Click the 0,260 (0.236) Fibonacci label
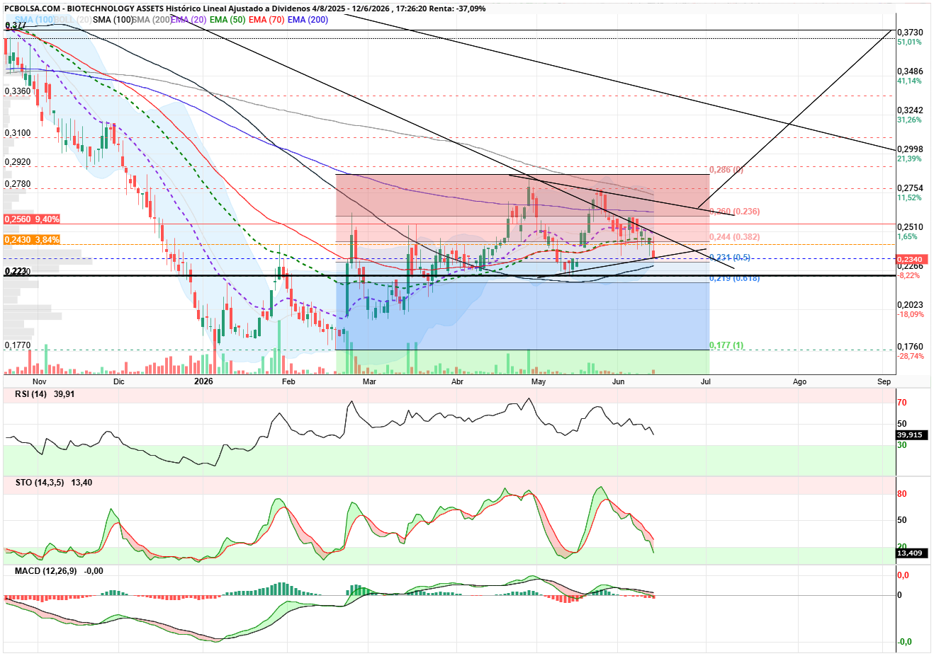This screenshot has width=934, height=656. pos(735,212)
